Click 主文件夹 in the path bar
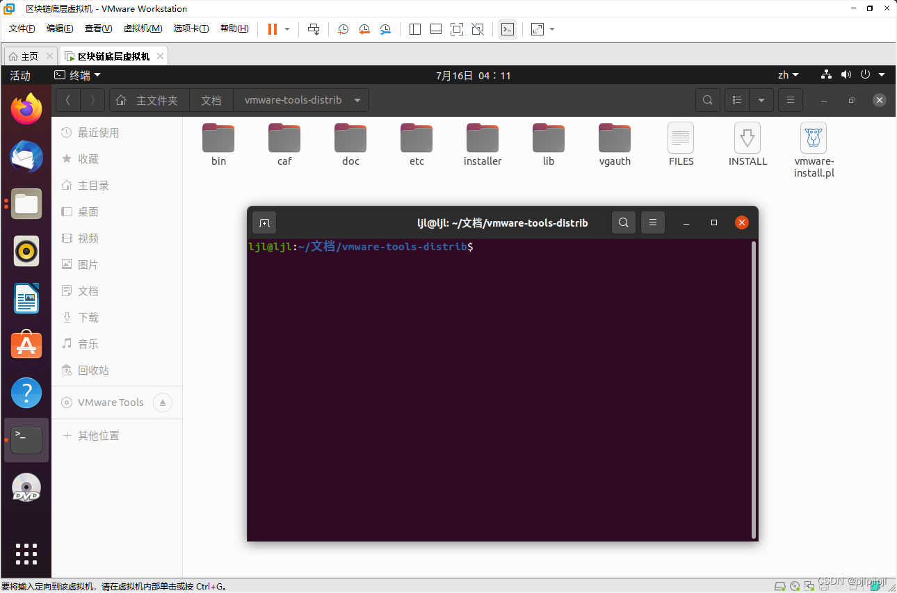 click(149, 100)
